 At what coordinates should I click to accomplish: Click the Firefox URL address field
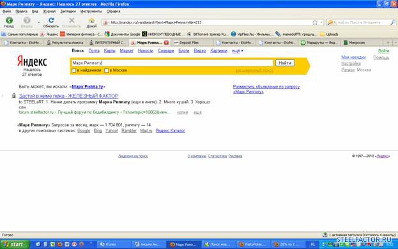click(x=210, y=22)
